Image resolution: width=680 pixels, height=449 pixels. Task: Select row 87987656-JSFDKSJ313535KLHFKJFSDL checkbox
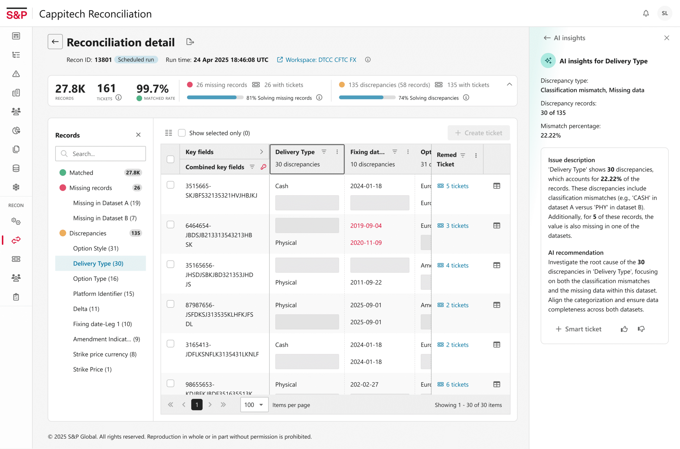point(171,304)
